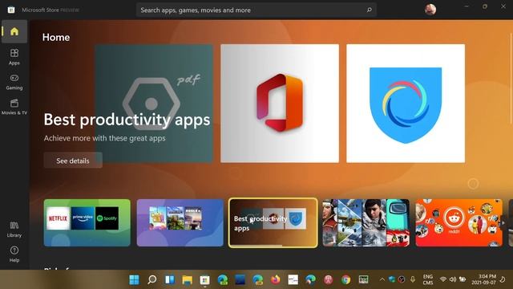
Task: Select the purple games collection card
Action: pos(180,223)
